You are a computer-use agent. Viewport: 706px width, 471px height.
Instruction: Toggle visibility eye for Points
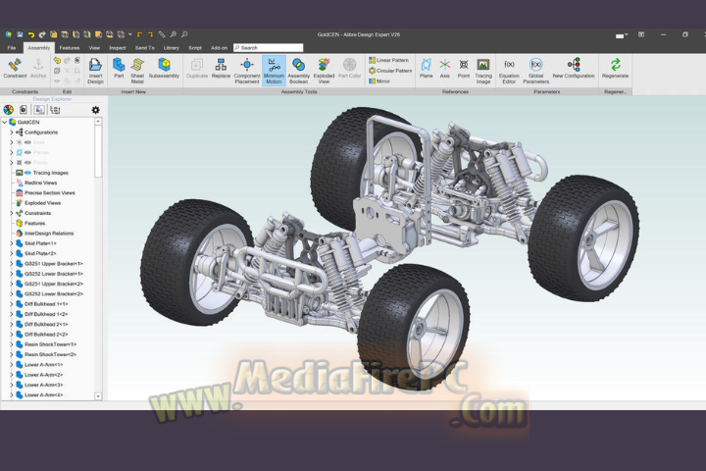tap(27, 162)
